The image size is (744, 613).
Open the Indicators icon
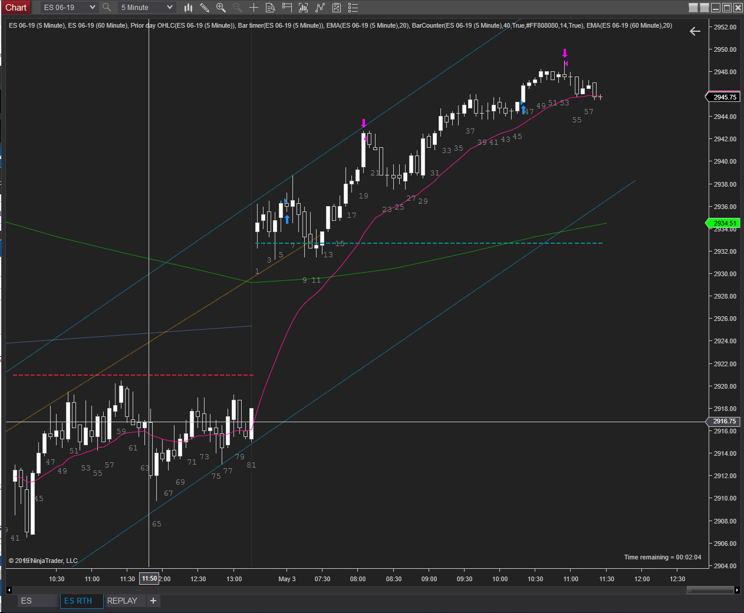tap(320, 8)
